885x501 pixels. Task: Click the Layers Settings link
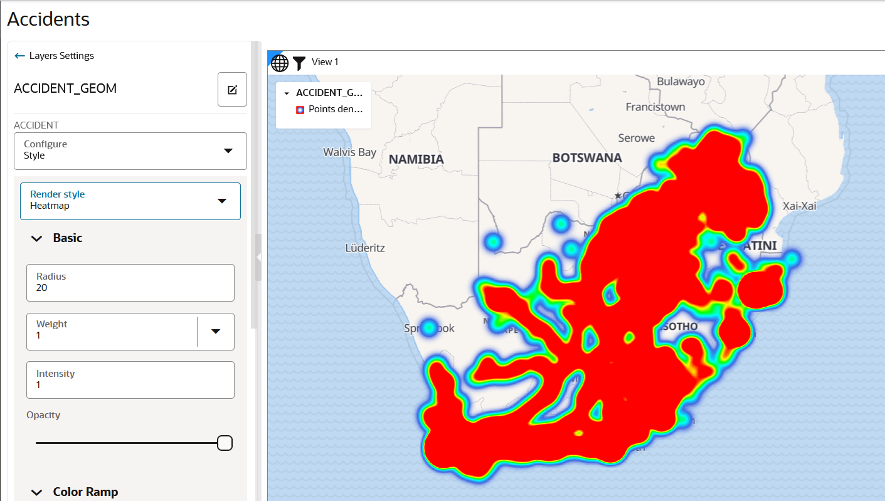pyautogui.click(x=61, y=55)
